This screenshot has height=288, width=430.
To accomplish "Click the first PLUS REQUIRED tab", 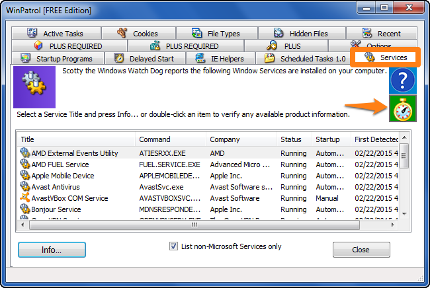I will [x=69, y=46].
